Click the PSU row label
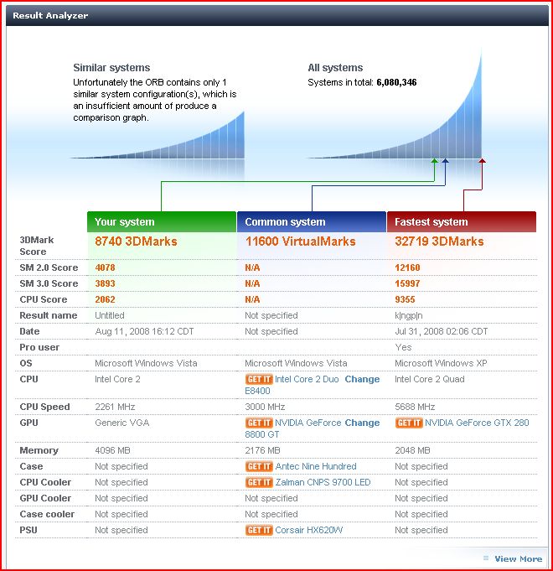 28,530
